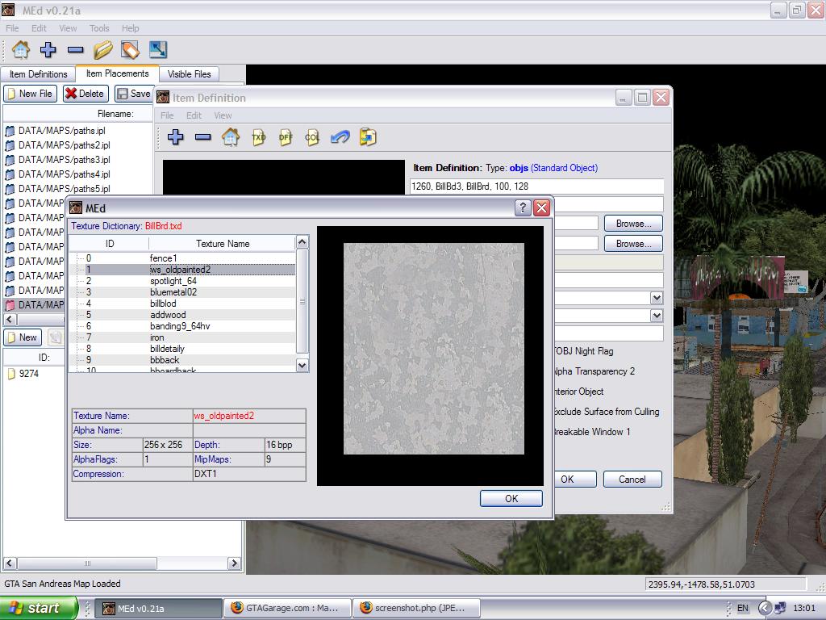Click the MEd v0.21a taskbar button
Viewport: 826px width, 620px height.
(x=159, y=608)
